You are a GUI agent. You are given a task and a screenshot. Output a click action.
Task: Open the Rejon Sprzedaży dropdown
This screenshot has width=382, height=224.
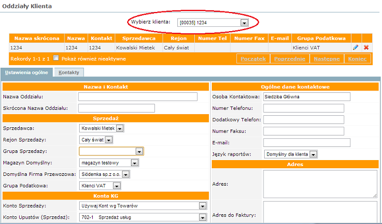coord(96,140)
